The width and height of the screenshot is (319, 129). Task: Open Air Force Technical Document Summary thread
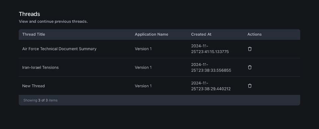(x=59, y=49)
